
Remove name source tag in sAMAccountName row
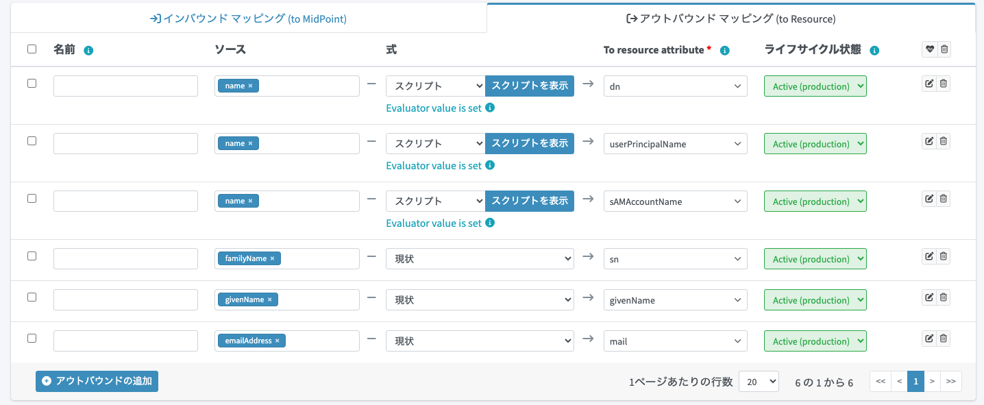tap(250, 201)
